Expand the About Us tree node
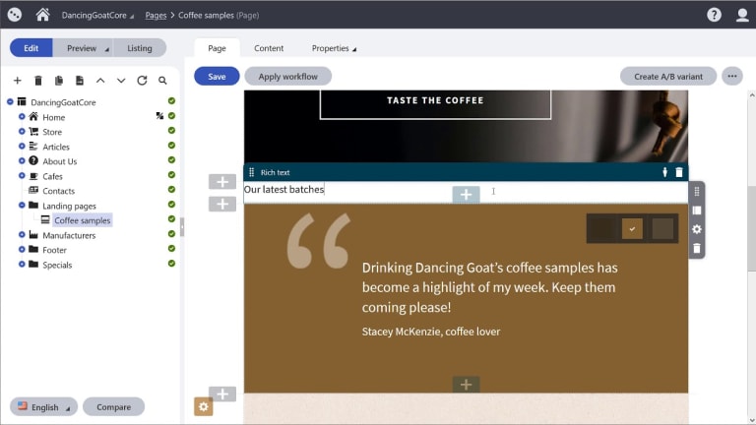The height and width of the screenshot is (425, 756). 22,161
